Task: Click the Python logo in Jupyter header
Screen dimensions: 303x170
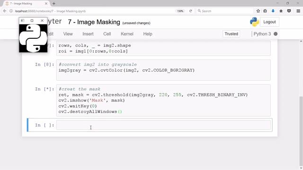Action: tap(254, 22)
